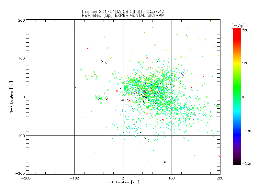Screen dimensions: 259x194
Task: Click the red X marker at the right edge of the plot
Action: [x=220, y=156]
